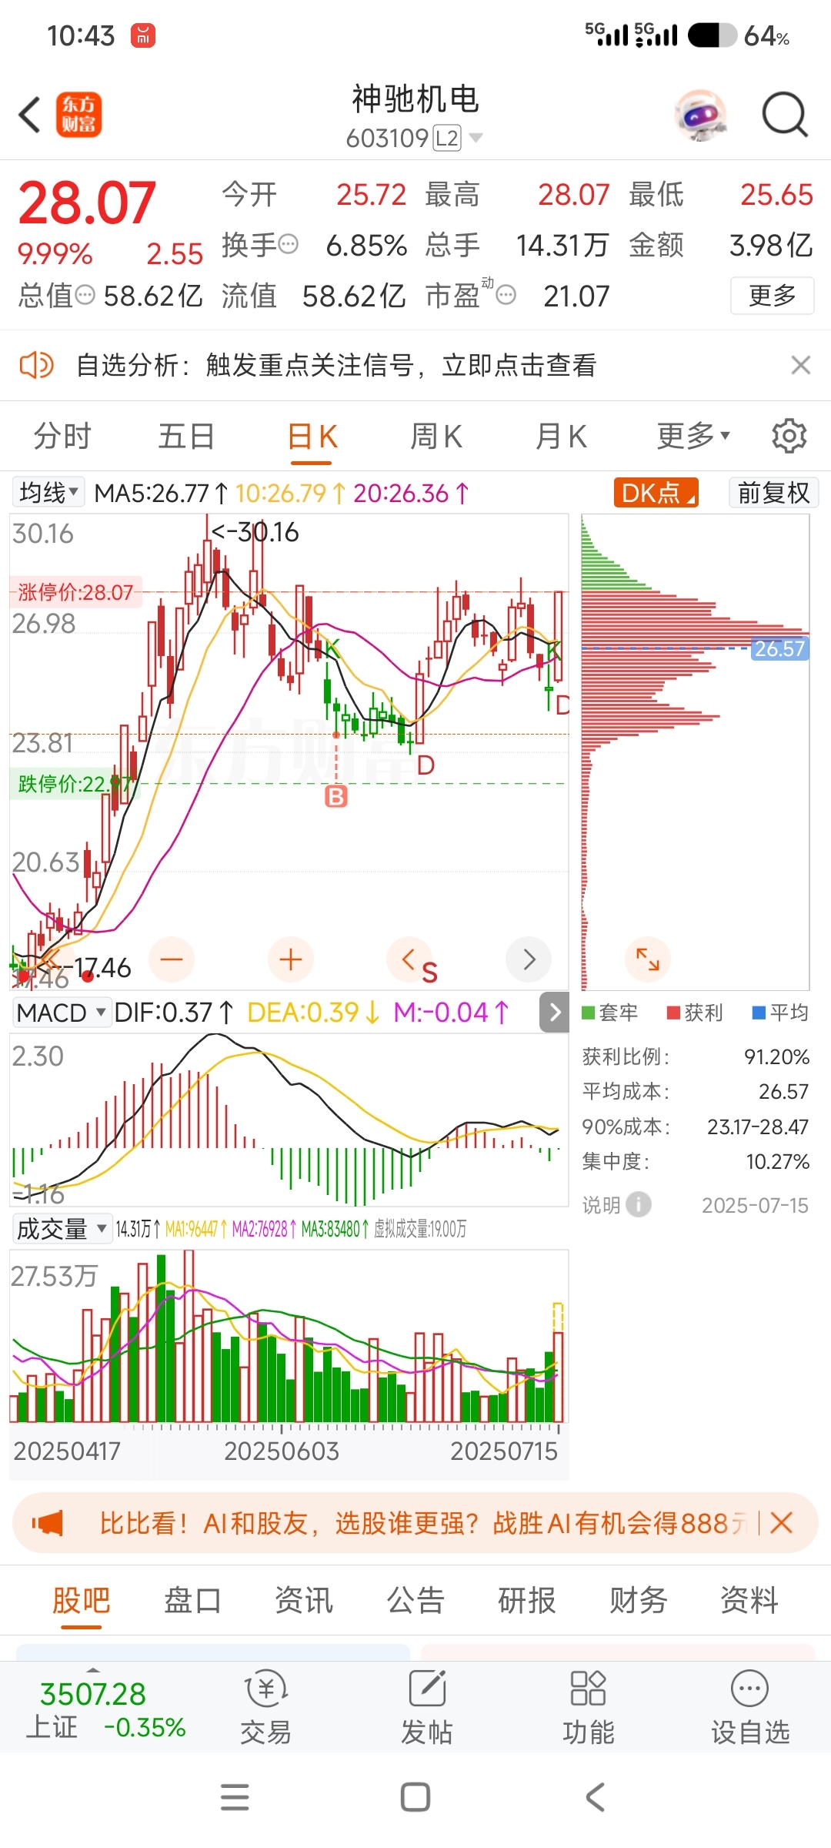Zoom in chart with plus button
The height and width of the screenshot is (1848, 831).
click(x=290, y=959)
